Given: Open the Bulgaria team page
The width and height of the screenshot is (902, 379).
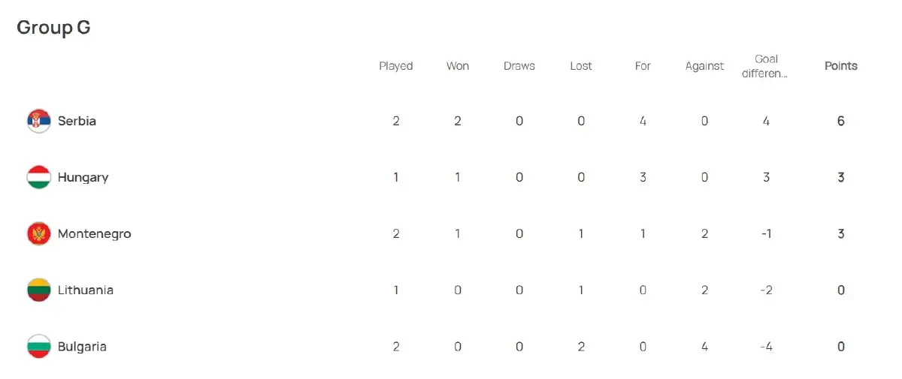Looking at the screenshot, I should (81, 347).
